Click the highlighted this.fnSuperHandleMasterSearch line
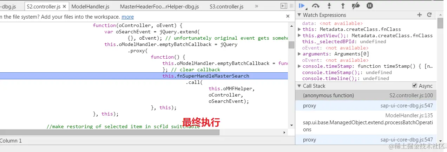 [x=144, y=76]
